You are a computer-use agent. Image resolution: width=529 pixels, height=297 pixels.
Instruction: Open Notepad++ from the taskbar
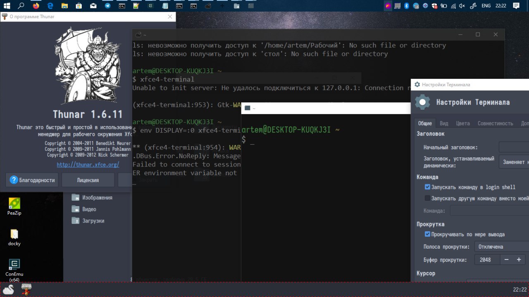(x=136, y=6)
